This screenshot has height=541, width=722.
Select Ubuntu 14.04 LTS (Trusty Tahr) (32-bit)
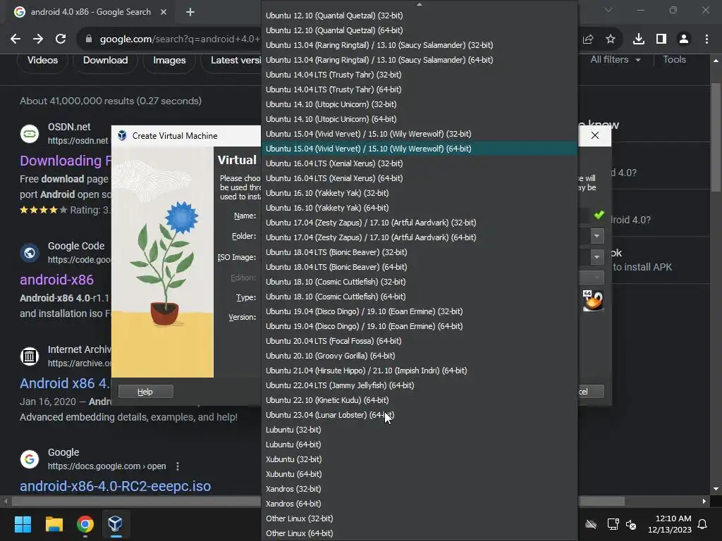[419, 75]
